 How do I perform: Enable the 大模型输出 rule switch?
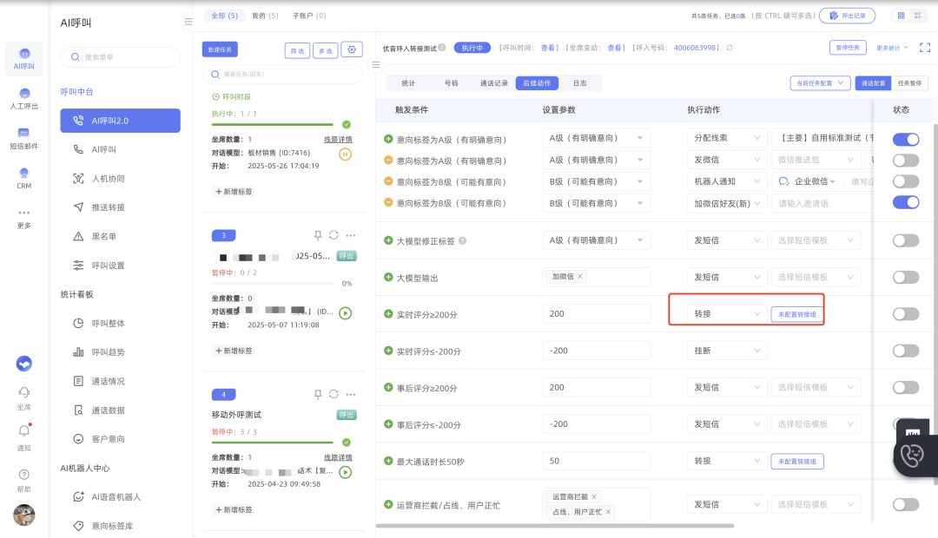(x=906, y=278)
